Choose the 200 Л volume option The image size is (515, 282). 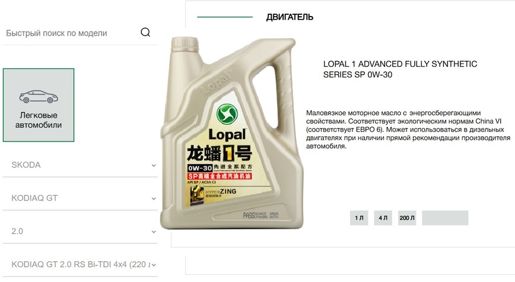tap(407, 218)
